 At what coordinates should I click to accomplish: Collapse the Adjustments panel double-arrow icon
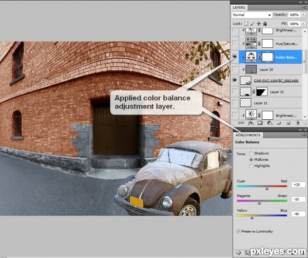coord(300,130)
